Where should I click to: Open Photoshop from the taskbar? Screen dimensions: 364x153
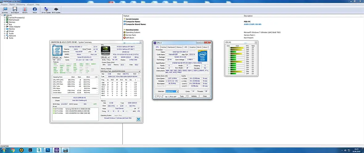pyautogui.click(x=48, y=150)
